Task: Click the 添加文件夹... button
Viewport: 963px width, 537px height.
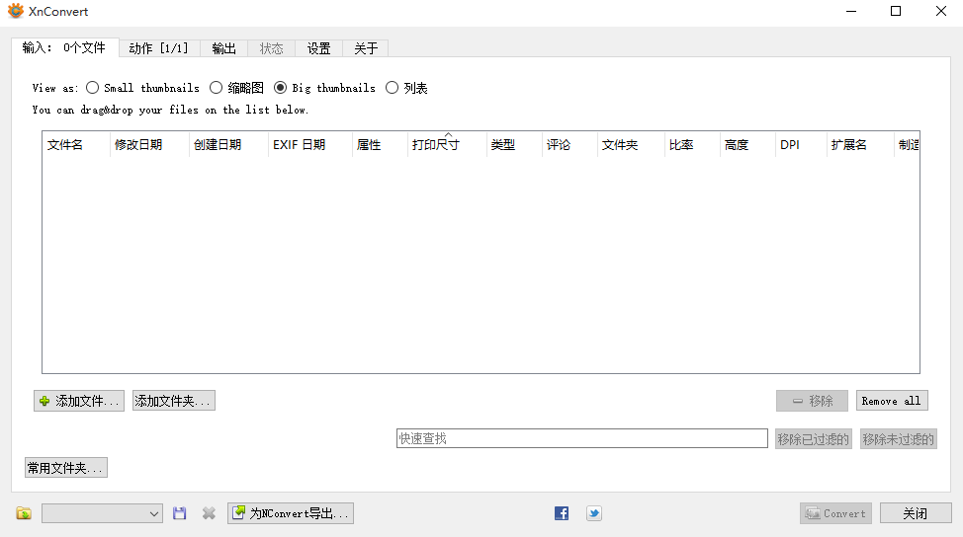Action: click(174, 401)
